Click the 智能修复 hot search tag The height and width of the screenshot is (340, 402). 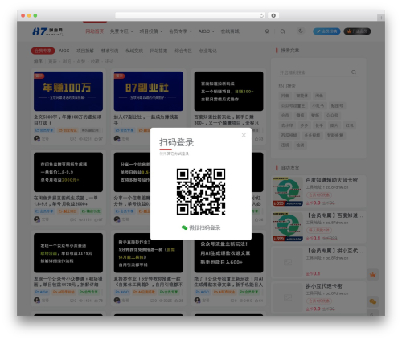point(335,135)
